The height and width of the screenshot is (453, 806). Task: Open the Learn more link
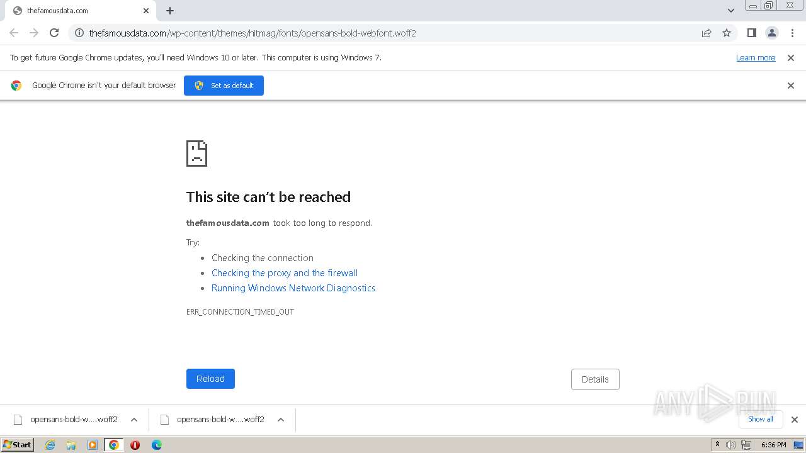(x=756, y=58)
